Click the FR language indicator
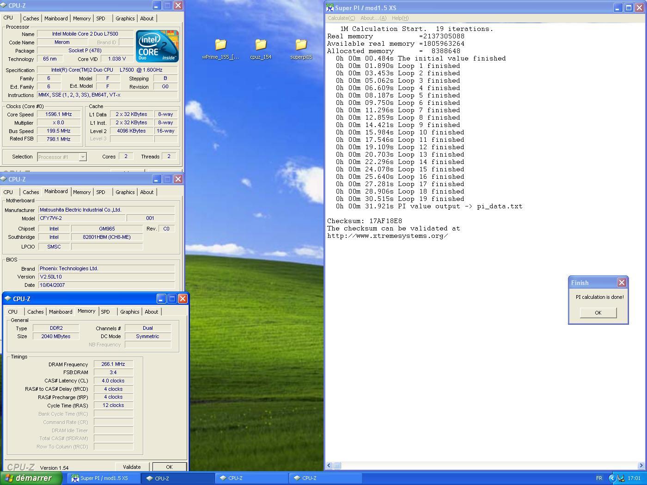 click(x=599, y=478)
